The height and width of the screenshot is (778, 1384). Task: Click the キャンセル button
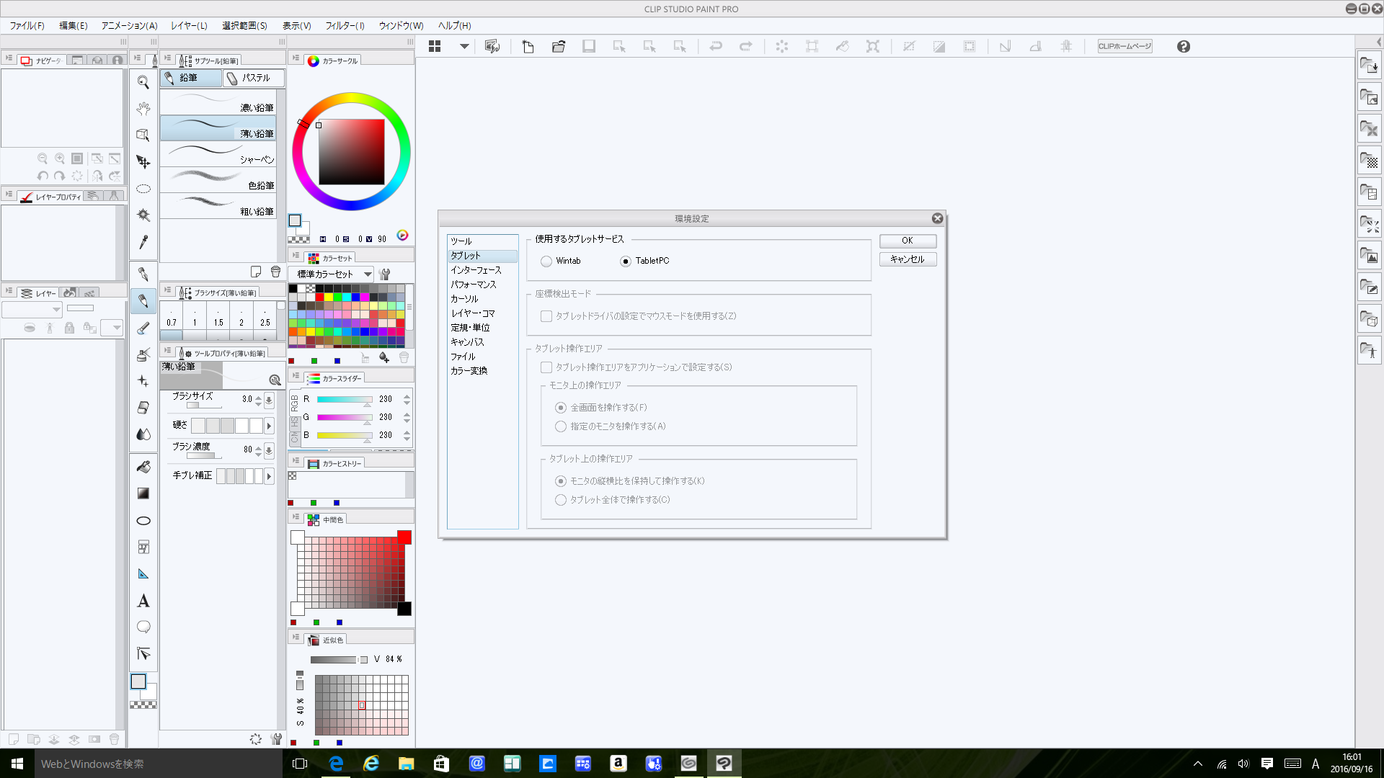pyautogui.click(x=907, y=259)
